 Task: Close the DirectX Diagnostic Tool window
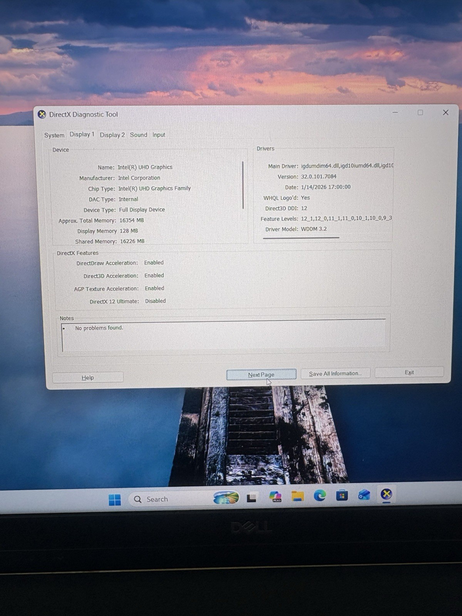click(445, 112)
